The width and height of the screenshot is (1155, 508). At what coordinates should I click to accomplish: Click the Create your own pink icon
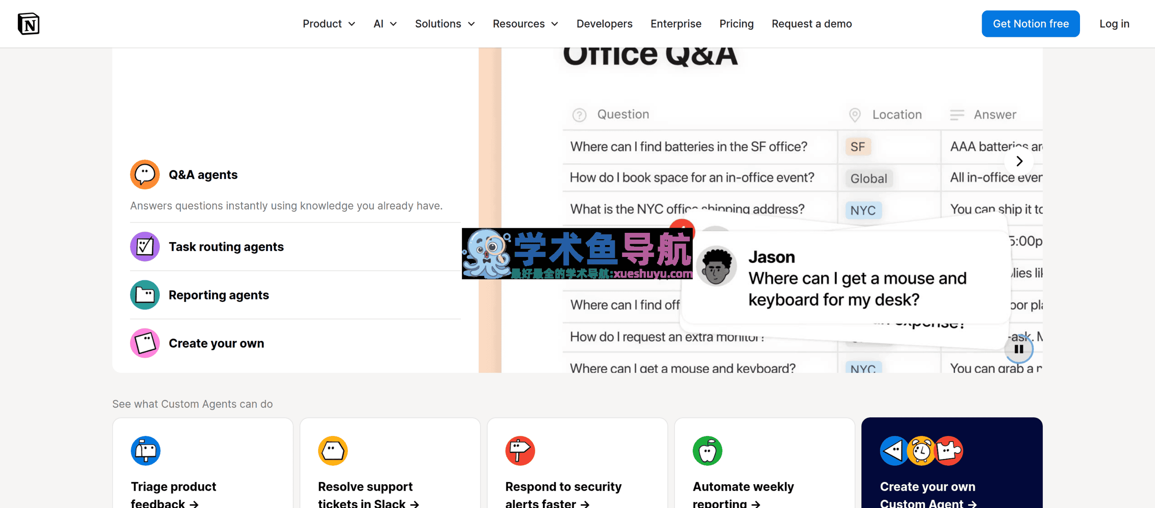(x=145, y=343)
